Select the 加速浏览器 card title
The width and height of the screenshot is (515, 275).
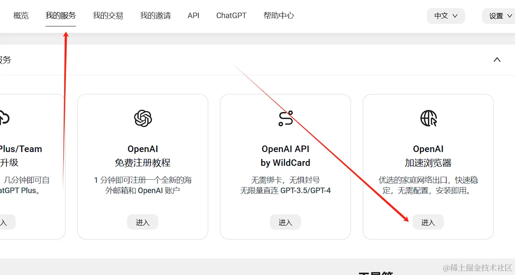(428, 162)
